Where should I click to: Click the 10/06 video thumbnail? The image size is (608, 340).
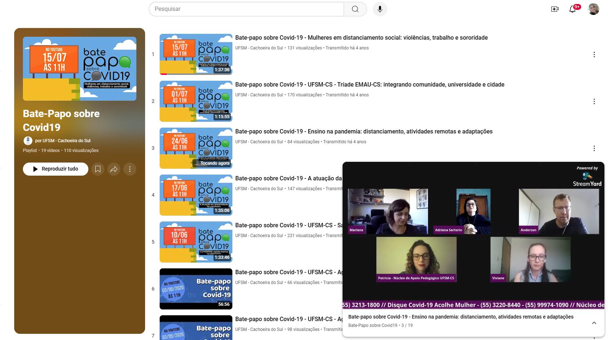[196, 242]
